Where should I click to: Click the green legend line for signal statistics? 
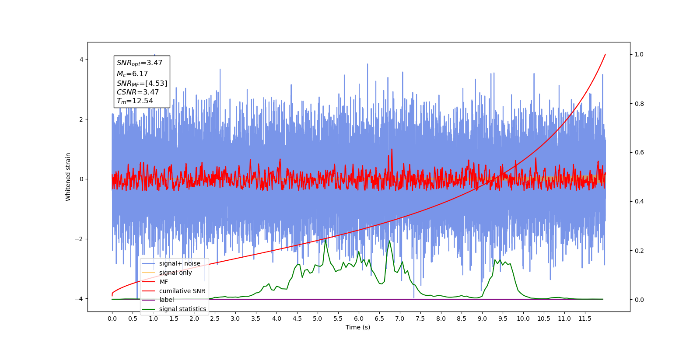(149, 309)
